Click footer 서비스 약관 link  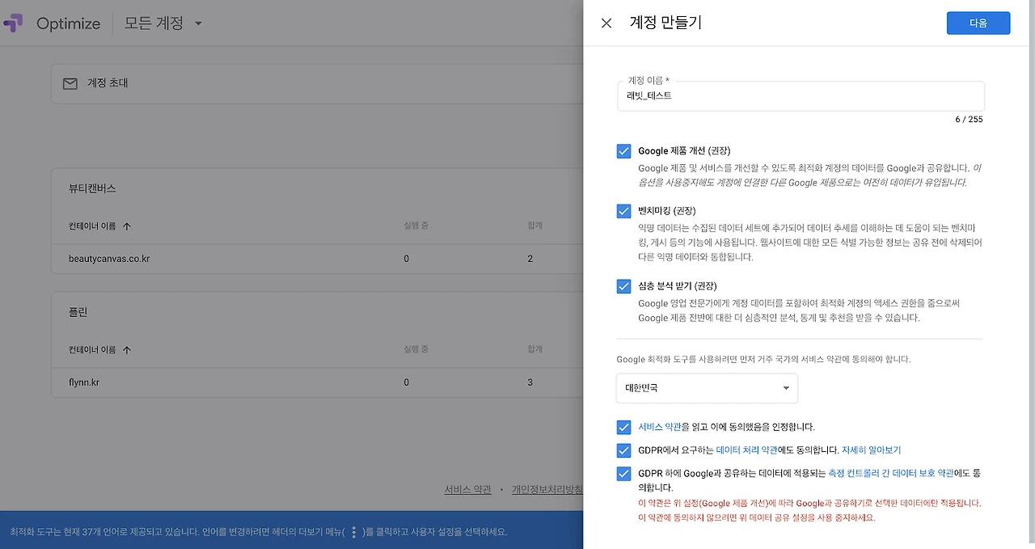[467, 490]
